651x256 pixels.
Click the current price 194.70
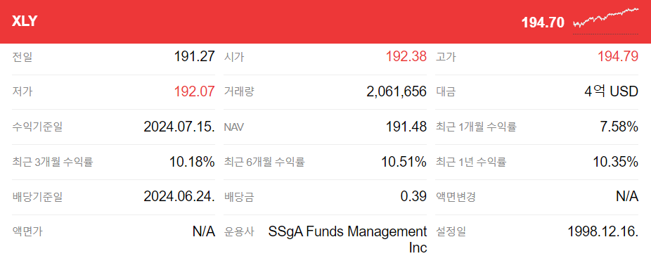click(543, 23)
